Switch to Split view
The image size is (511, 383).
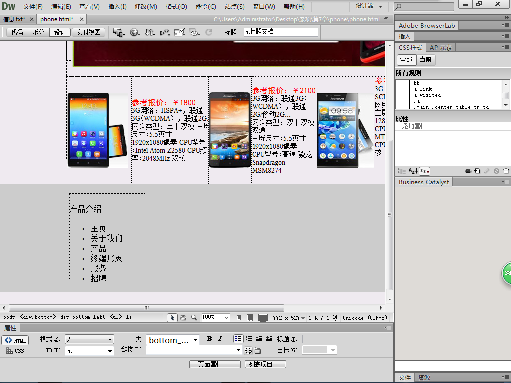[38, 32]
